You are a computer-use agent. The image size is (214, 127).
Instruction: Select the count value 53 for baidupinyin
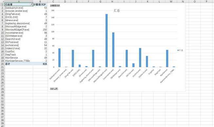point(40,8)
